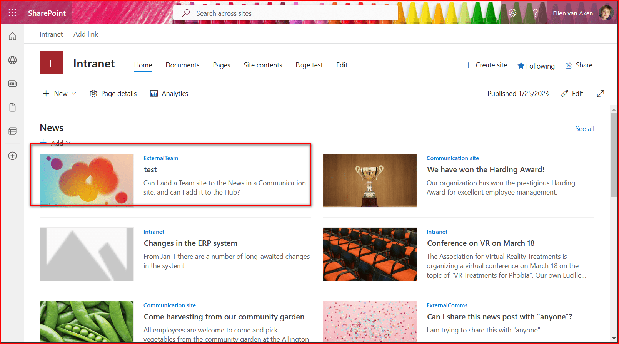The width and height of the screenshot is (619, 344).
Task: Click the Page details gear icon
Action: pyautogui.click(x=93, y=94)
